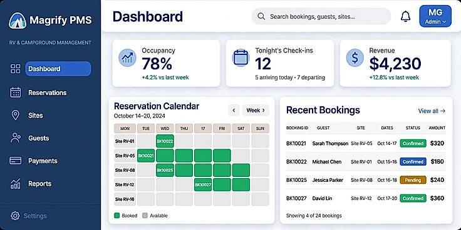This screenshot has height=230, width=461.
Task: Open Payments from the sidebar
Action: (43, 161)
